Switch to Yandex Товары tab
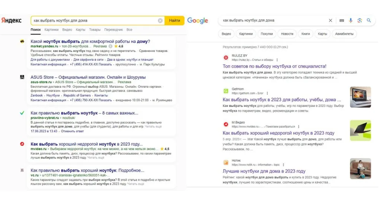 95,30
